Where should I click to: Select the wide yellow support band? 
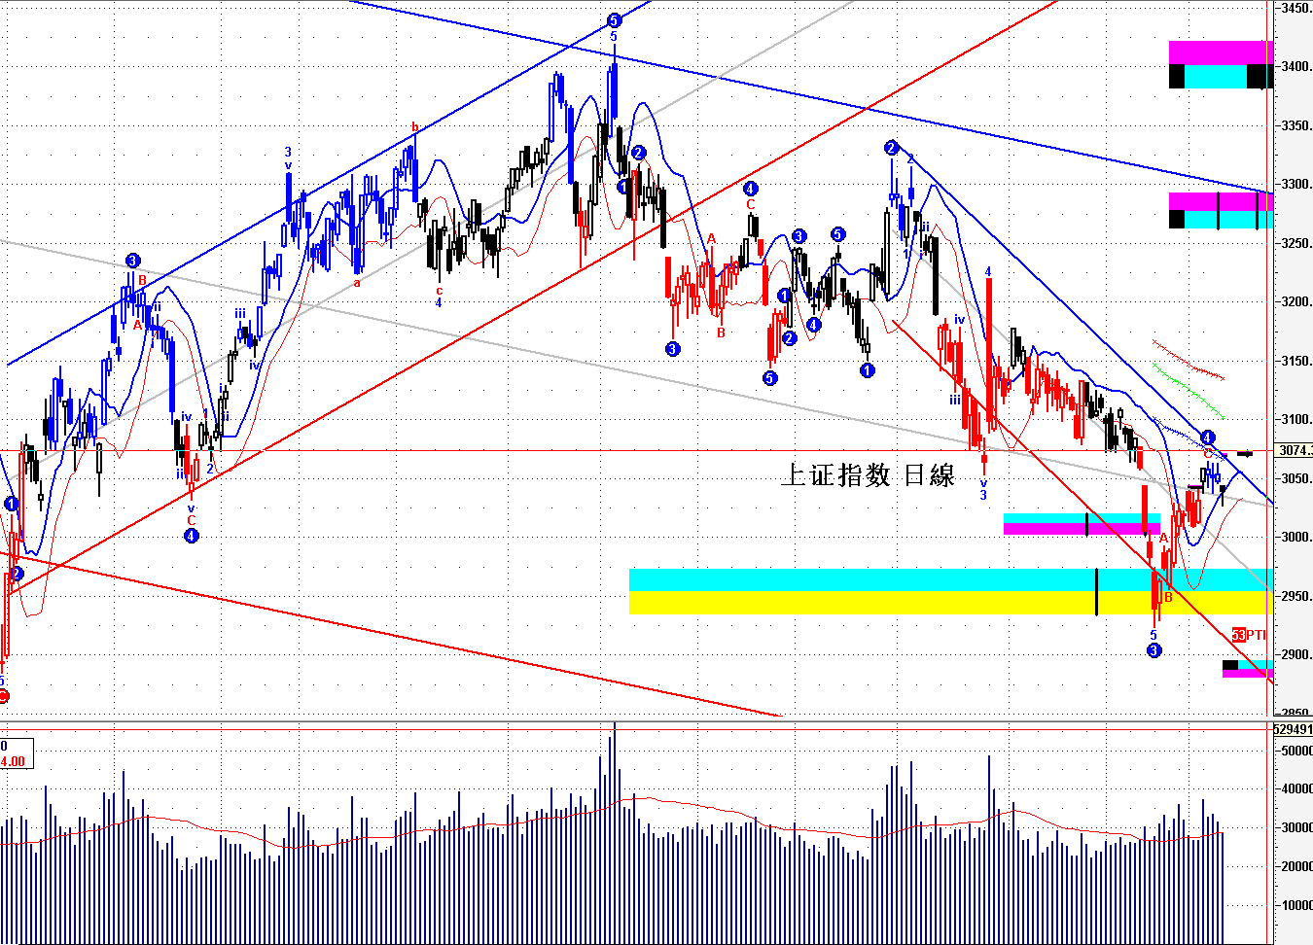tap(950, 603)
